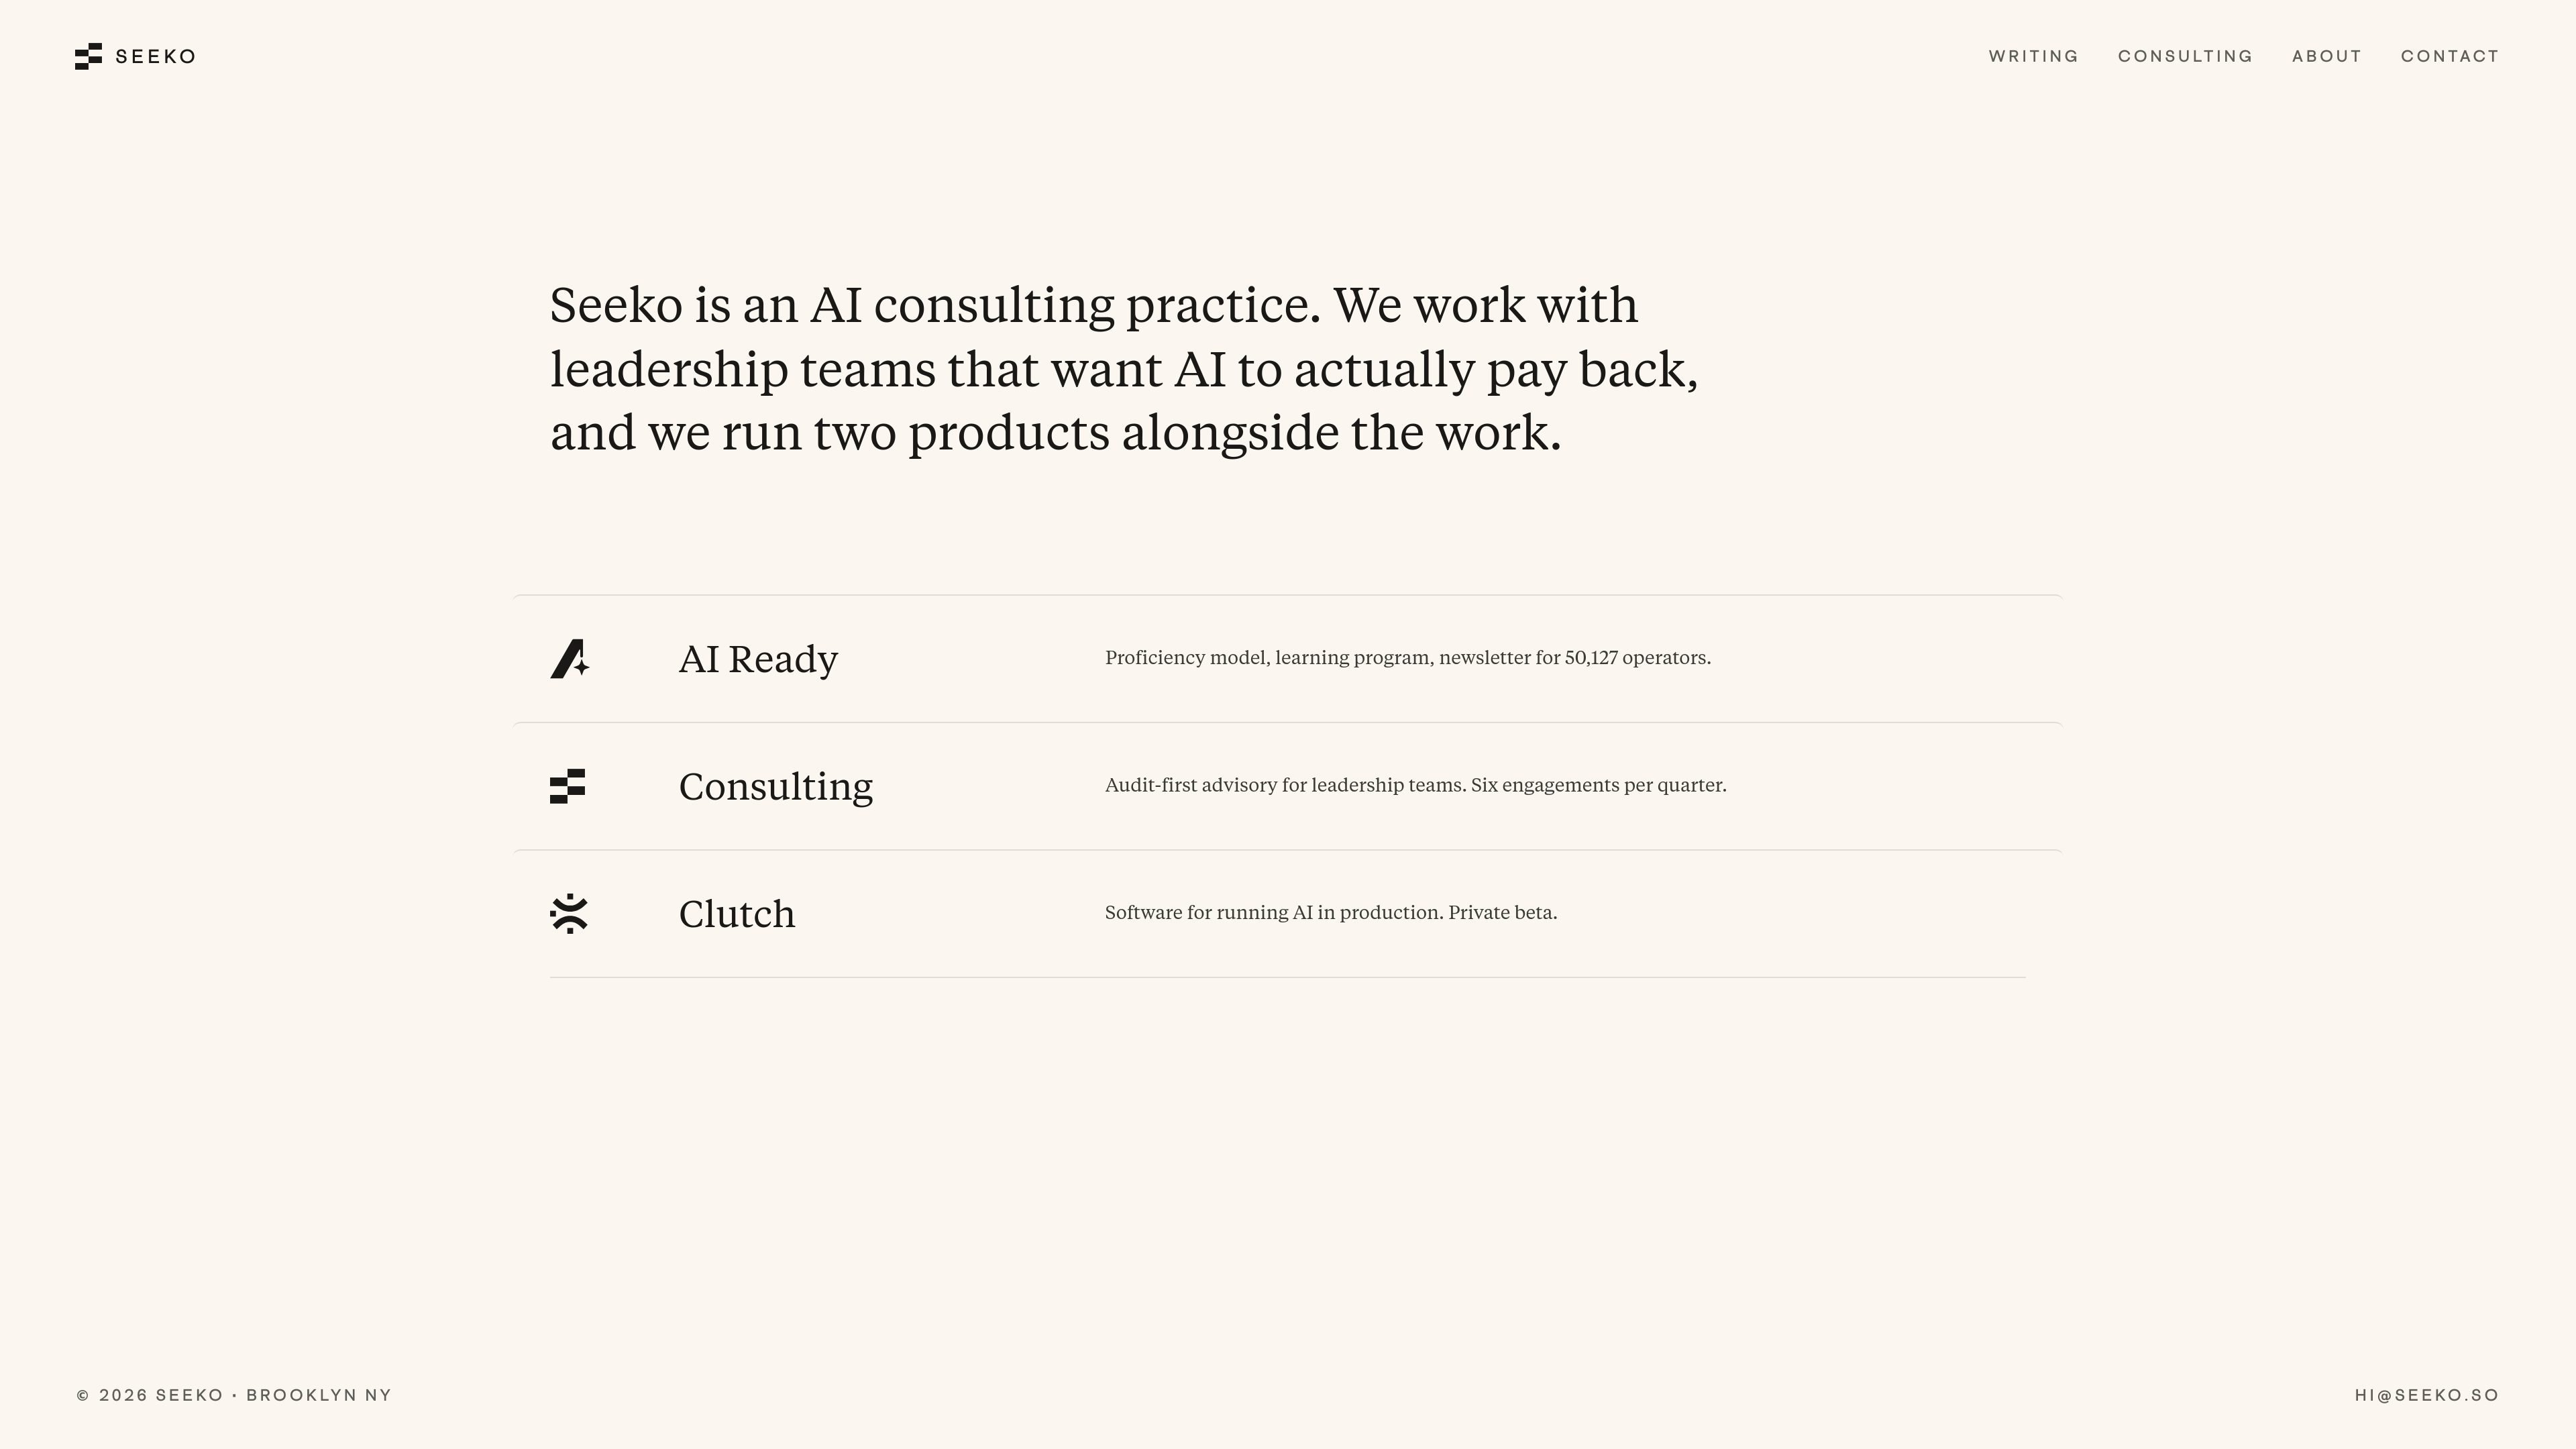Image resolution: width=2576 pixels, height=1449 pixels.
Task: Open the Clutch product title
Action: click(x=737, y=914)
